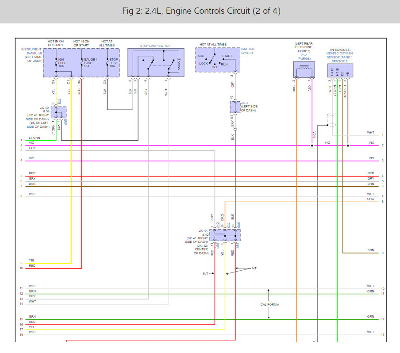Image resolution: width=400 pixels, height=353 pixels.
Task: Select the ignition switch component box
Action: (x=217, y=60)
